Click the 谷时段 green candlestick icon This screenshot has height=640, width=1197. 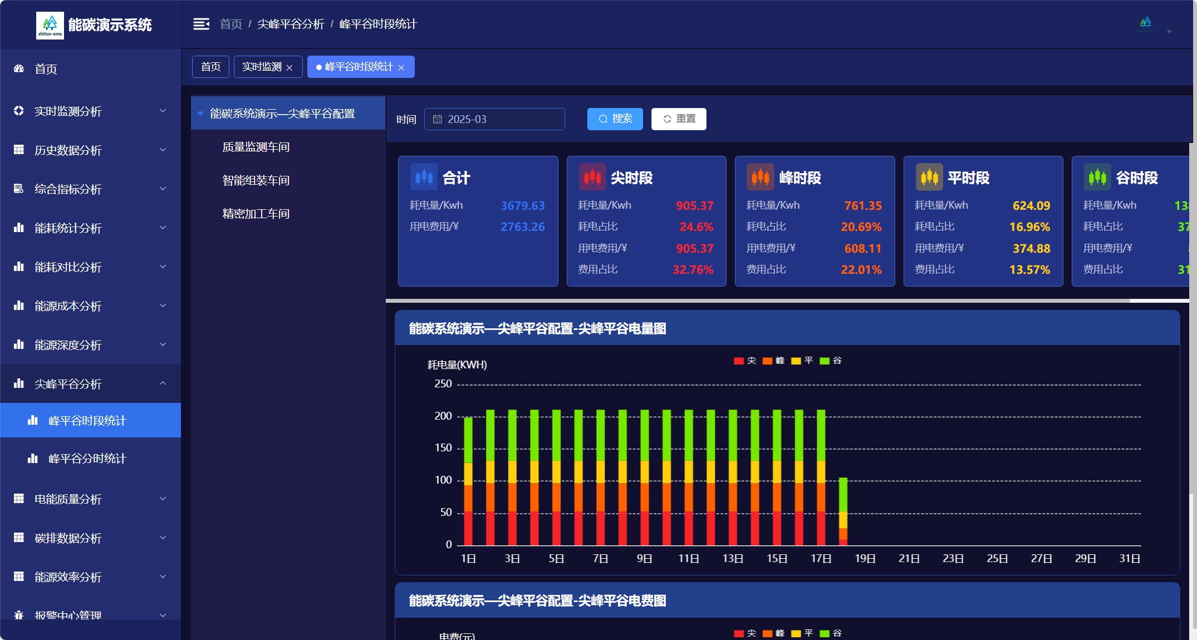1097,178
